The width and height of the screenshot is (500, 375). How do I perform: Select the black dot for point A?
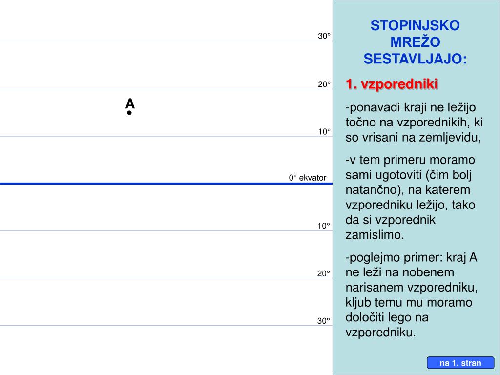tap(129, 113)
